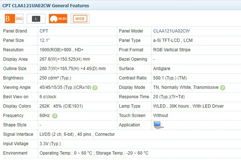Click the Display Mode label
Screen dimensions: 241x160
tap(132, 87)
